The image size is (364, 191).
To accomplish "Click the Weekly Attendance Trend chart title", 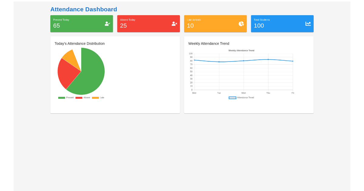I will 241,50.
